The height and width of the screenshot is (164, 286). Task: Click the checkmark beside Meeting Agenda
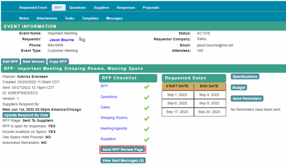coord(147,129)
